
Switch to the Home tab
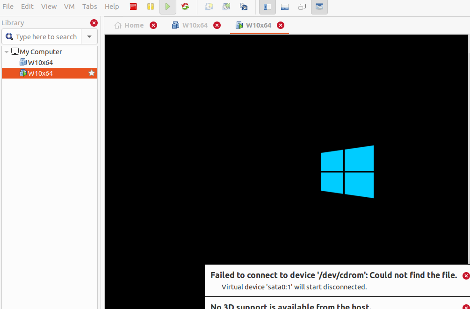129,25
